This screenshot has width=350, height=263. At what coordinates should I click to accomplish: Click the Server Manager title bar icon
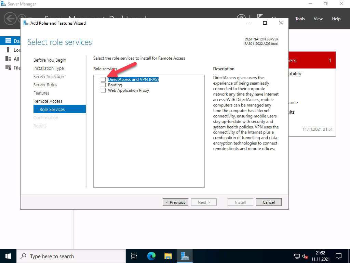(x=3, y=4)
